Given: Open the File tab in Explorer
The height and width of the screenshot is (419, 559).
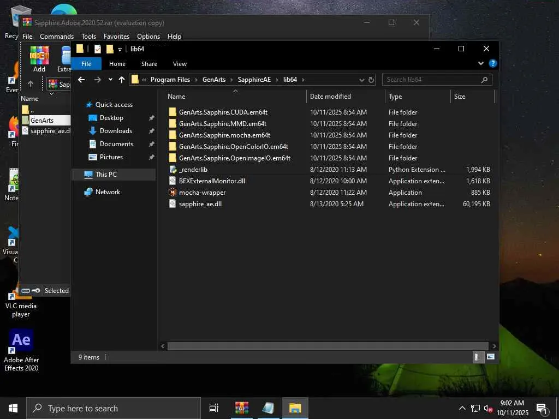Looking at the screenshot, I should click(x=86, y=64).
